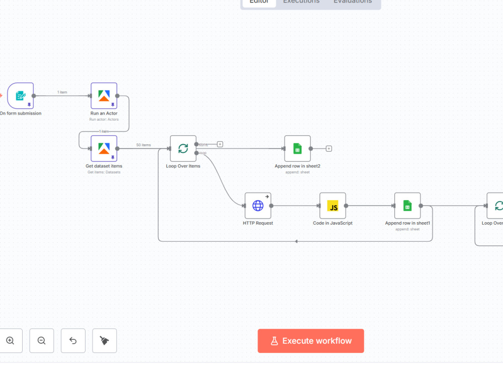The width and height of the screenshot is (503, 377).
Task: Open the HTTP Request node
Action: coord(258,206)
